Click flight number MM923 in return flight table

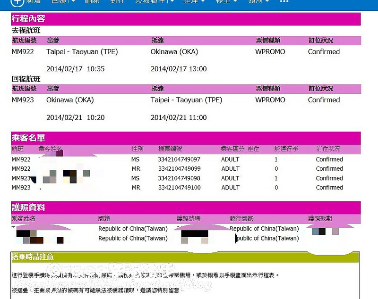click(x=23, y=100)
